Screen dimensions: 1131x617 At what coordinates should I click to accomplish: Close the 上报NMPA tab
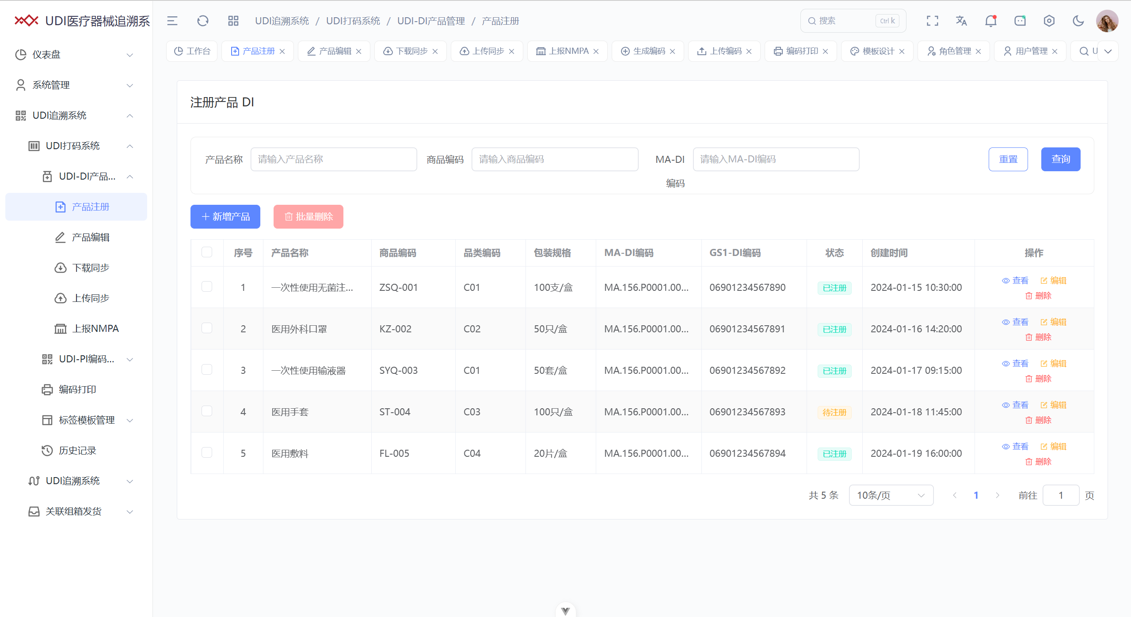tap(596, 51)
